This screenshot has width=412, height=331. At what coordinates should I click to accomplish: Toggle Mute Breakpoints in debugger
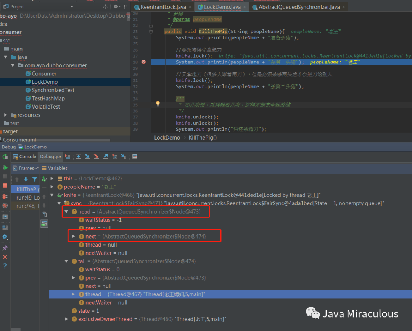[5, 205]
